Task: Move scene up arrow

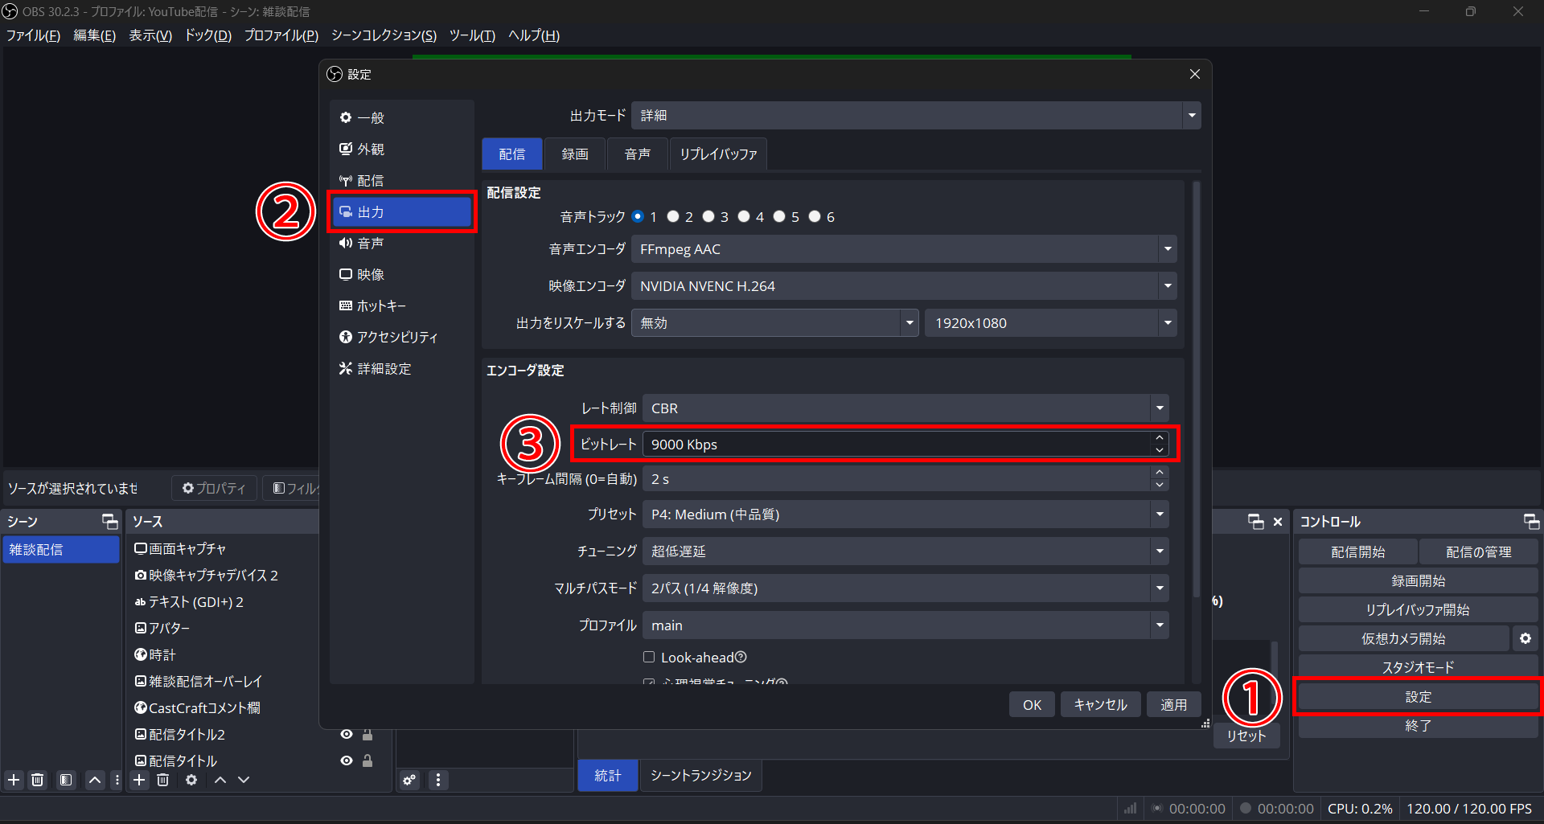Action: (x=95, y=780)
